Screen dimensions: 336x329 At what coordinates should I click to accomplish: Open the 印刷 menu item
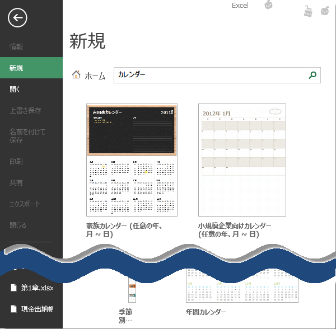click(x=16, y=161)
